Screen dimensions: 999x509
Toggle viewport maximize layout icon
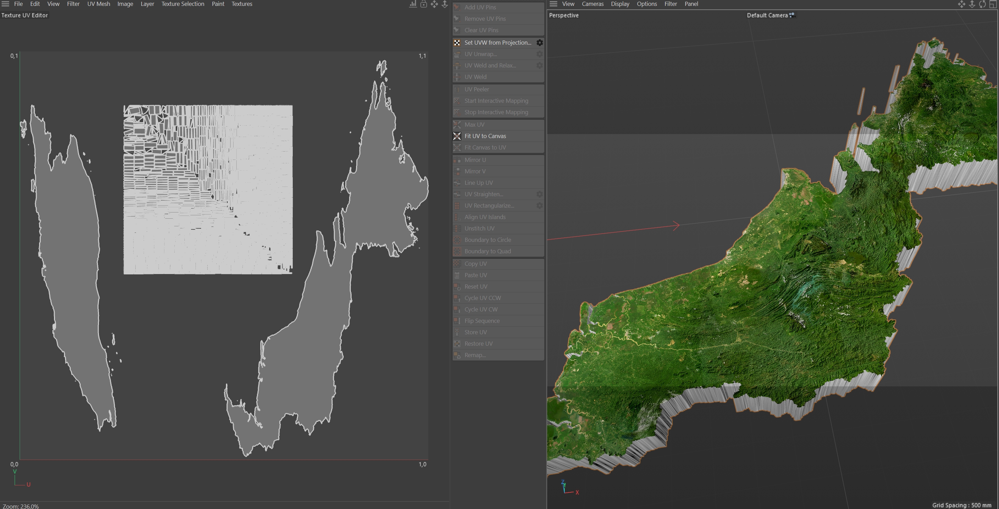[x=993, y=4]
